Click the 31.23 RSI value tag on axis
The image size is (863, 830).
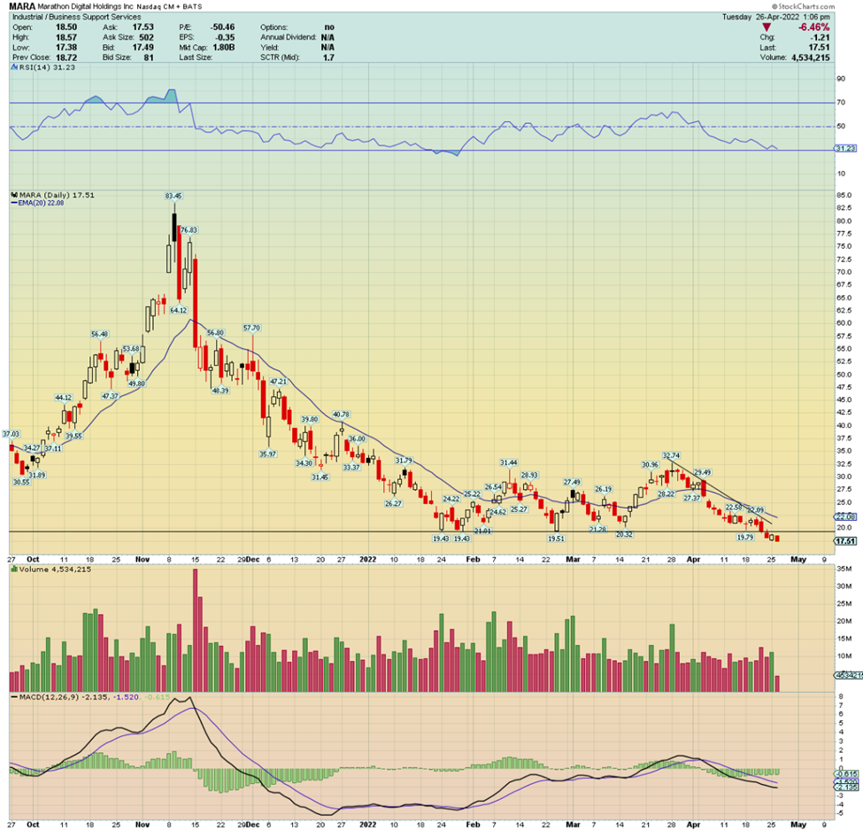846,148
